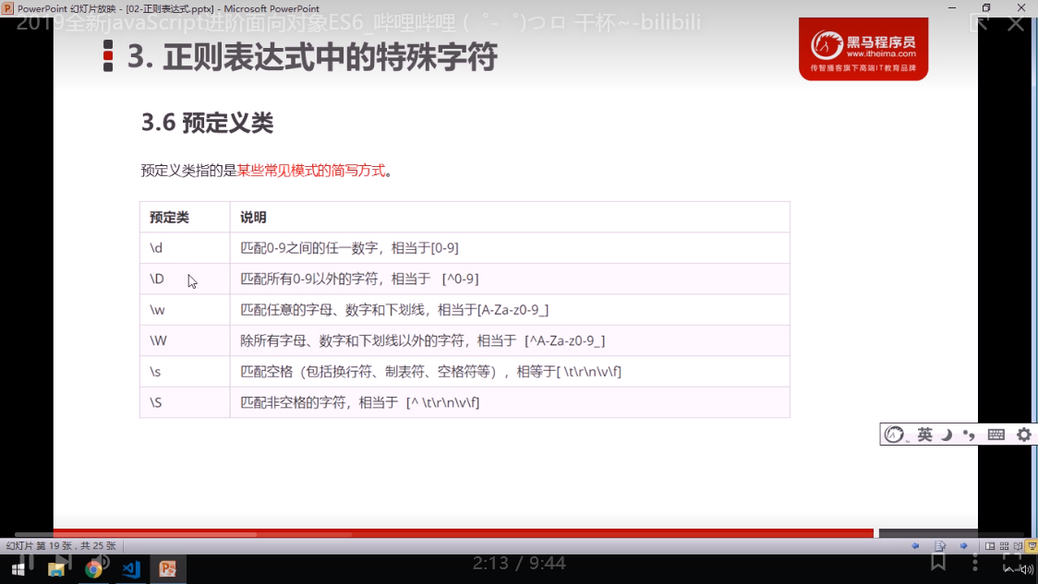
Task: Open Visual Studio Code from taskbar
Action: pos(131,569)
